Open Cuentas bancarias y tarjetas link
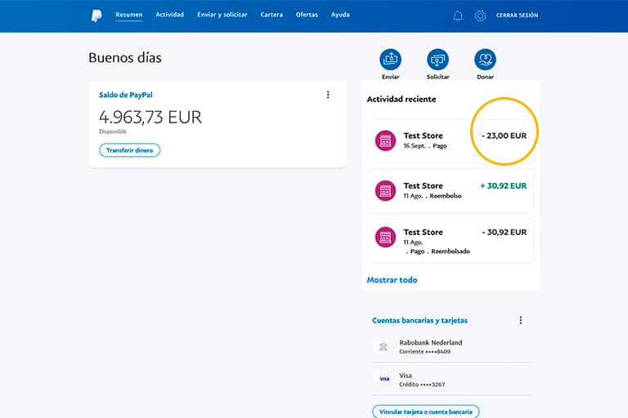Screen dimensions: 628x418 pyautogui.click(x=419, y=320)
